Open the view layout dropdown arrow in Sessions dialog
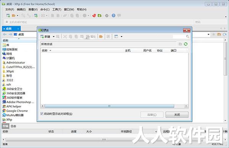Viewport: 229px width, 148px height. (121, 37)
